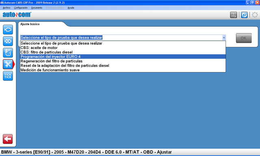Click the BMW 3-series status bar text
Image resolution: width=260 pixels, height=156 pixels.
[x=87, y=152]
